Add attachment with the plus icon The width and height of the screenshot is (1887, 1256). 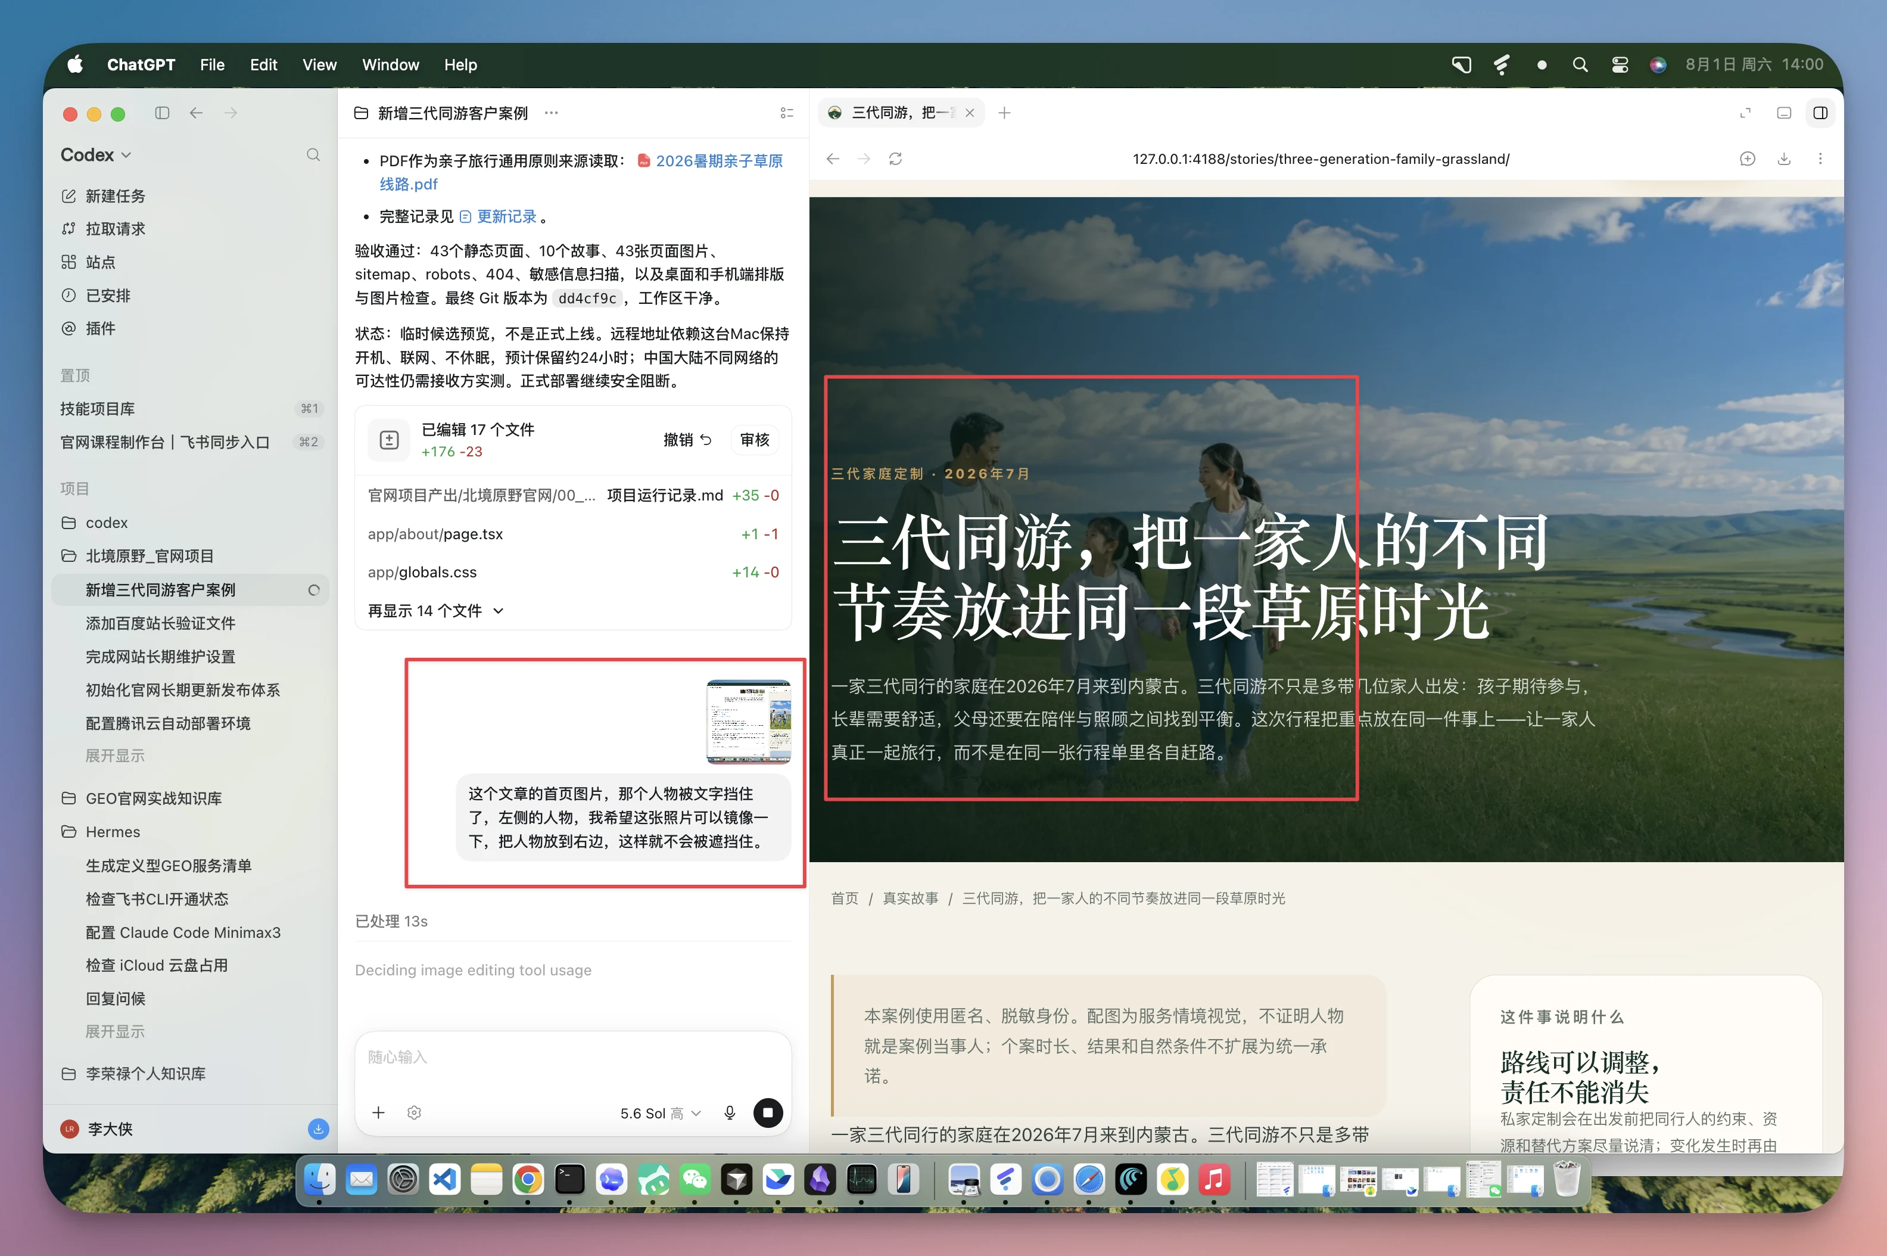(379, 1112)
